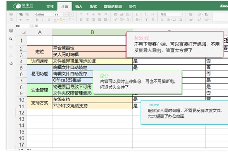
Task: Switch to the 插入 tab
Action: [79, 6]
